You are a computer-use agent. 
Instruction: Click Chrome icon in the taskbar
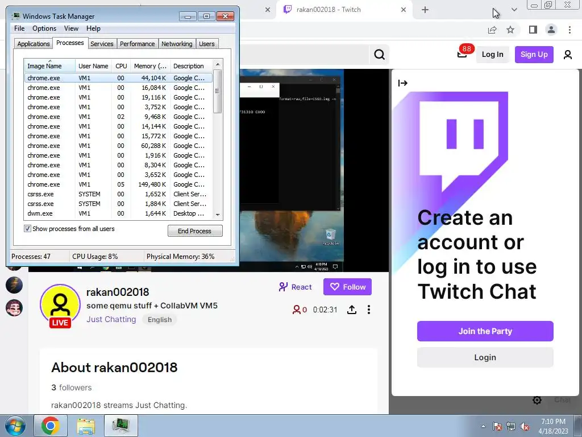[x=51, y=426]
